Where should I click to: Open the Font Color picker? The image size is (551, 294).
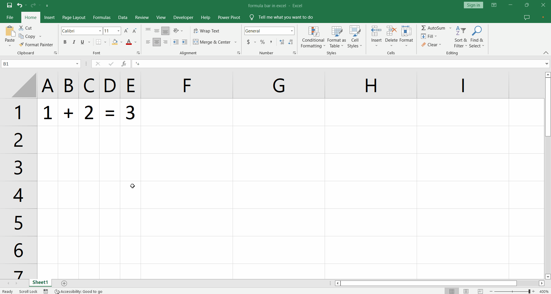(135, 42)
